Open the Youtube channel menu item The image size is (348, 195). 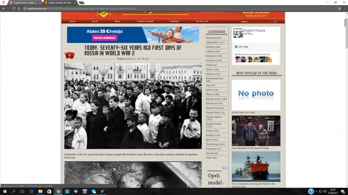click(145, 21)
